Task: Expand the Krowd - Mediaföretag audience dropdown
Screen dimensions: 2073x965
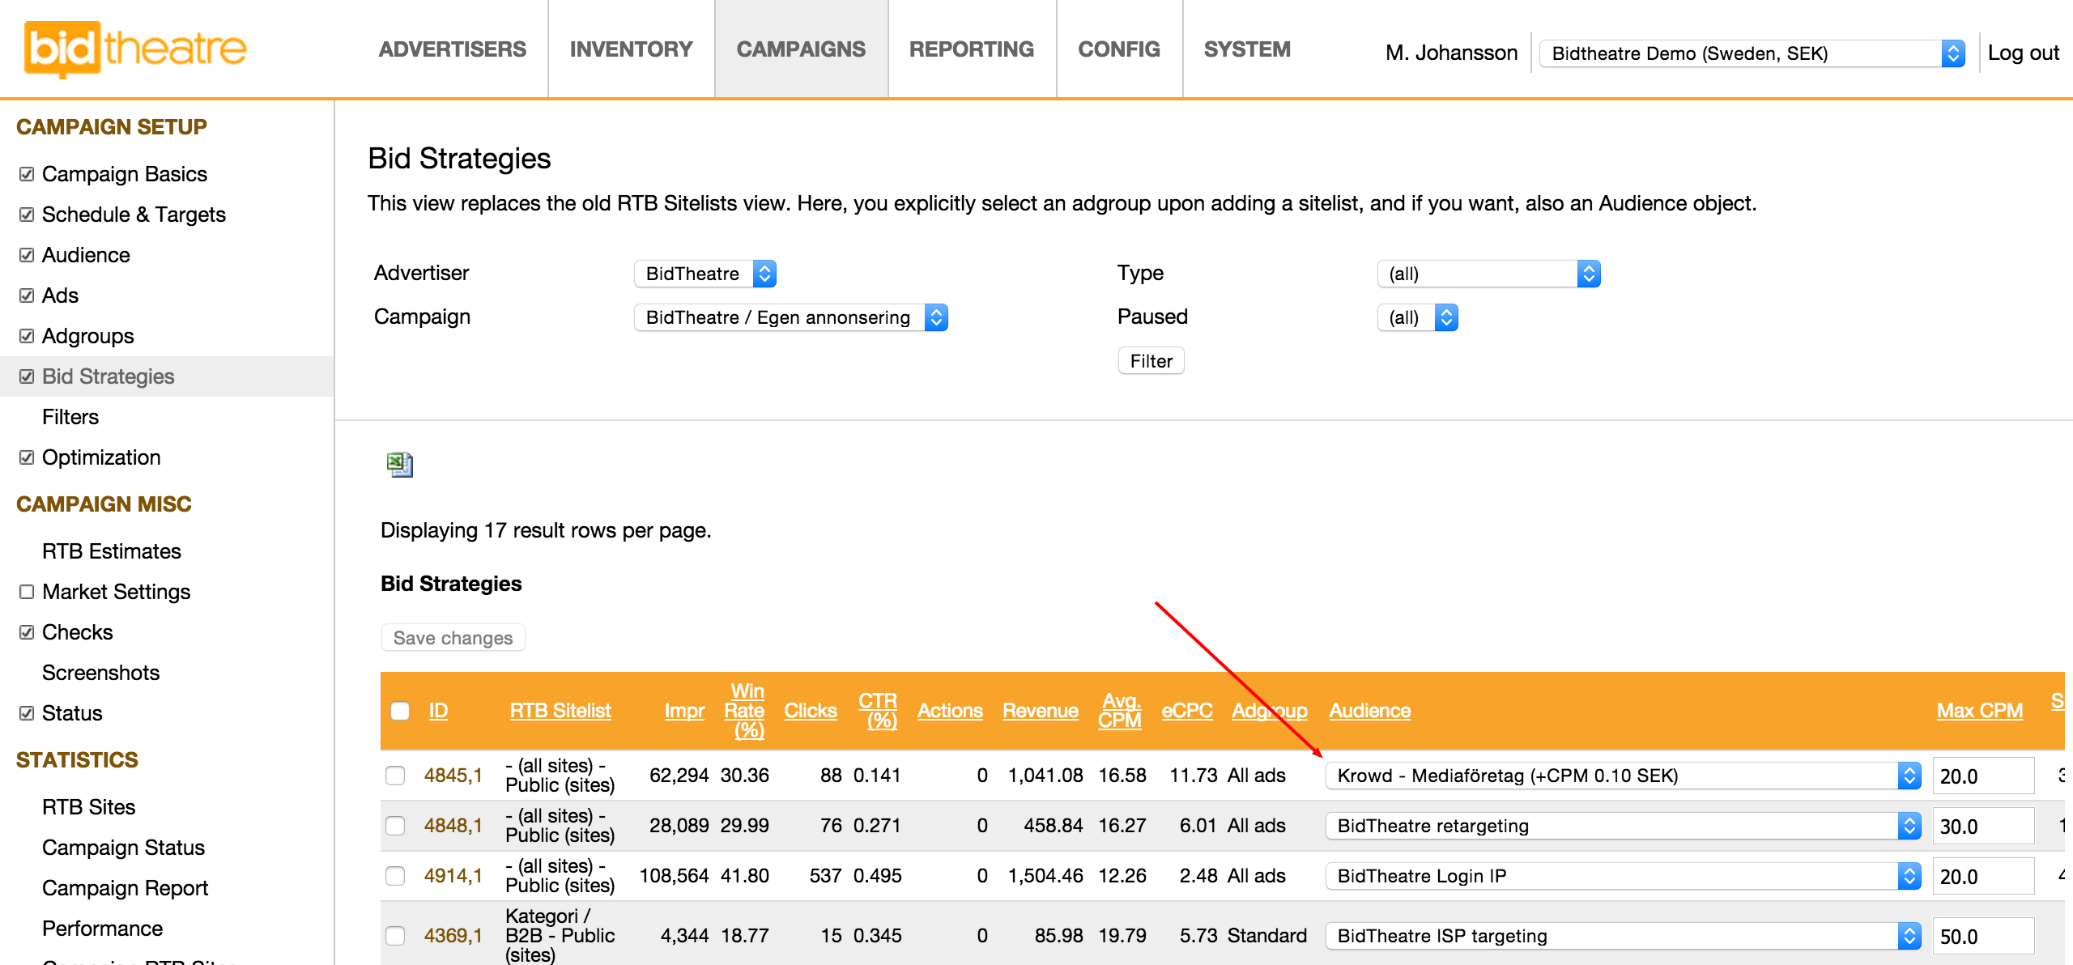Action: click(x=1623, y=776)
